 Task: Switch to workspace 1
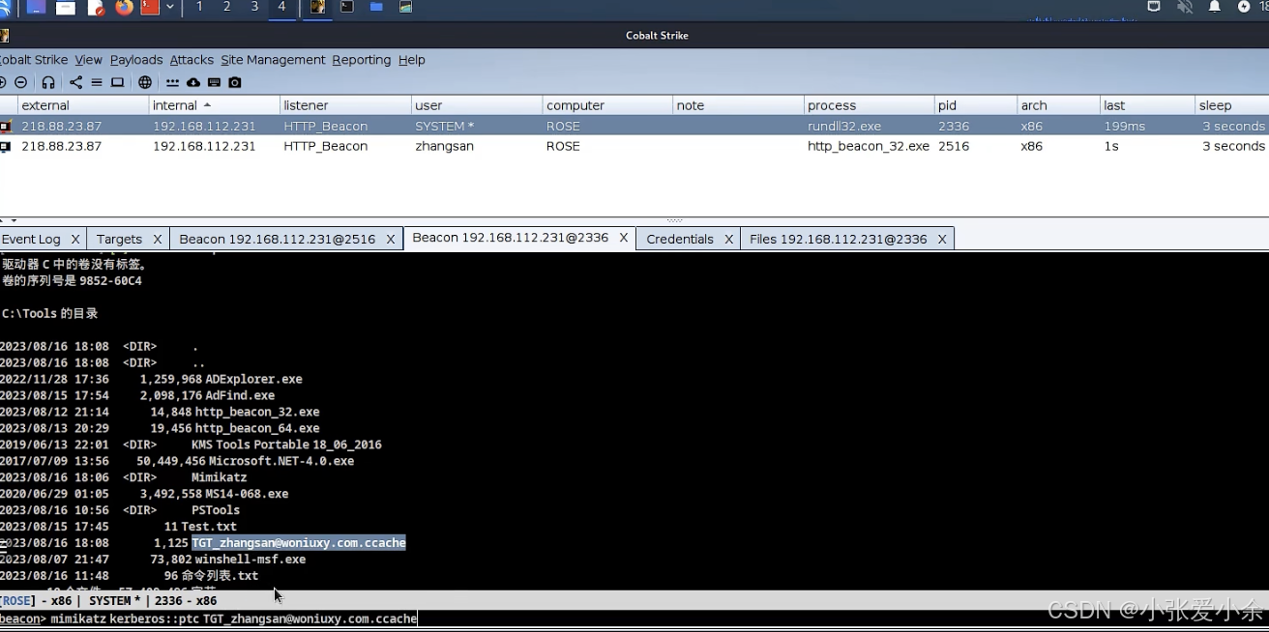click(199, 8)
